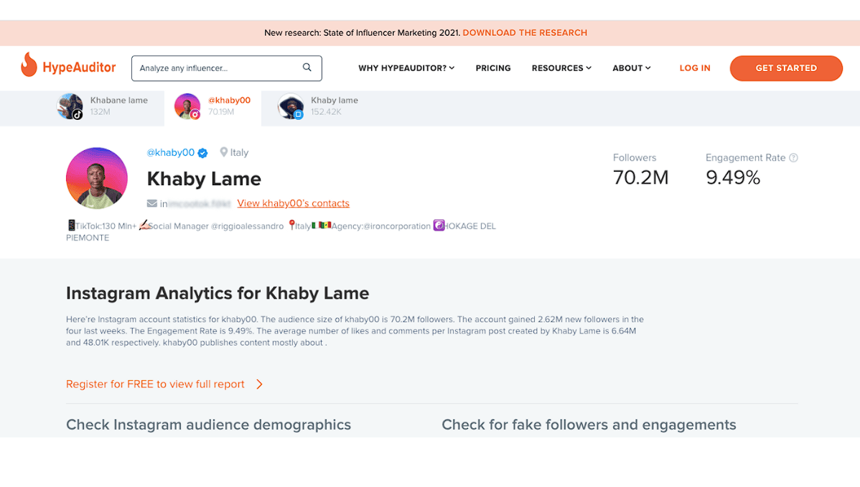Click the search magnifier icon
The width and height of the screenshot is (860, 487).
coord(307,68)
